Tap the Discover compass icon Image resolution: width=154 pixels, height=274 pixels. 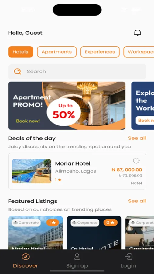pyautogui.click(x=26, y=257)
